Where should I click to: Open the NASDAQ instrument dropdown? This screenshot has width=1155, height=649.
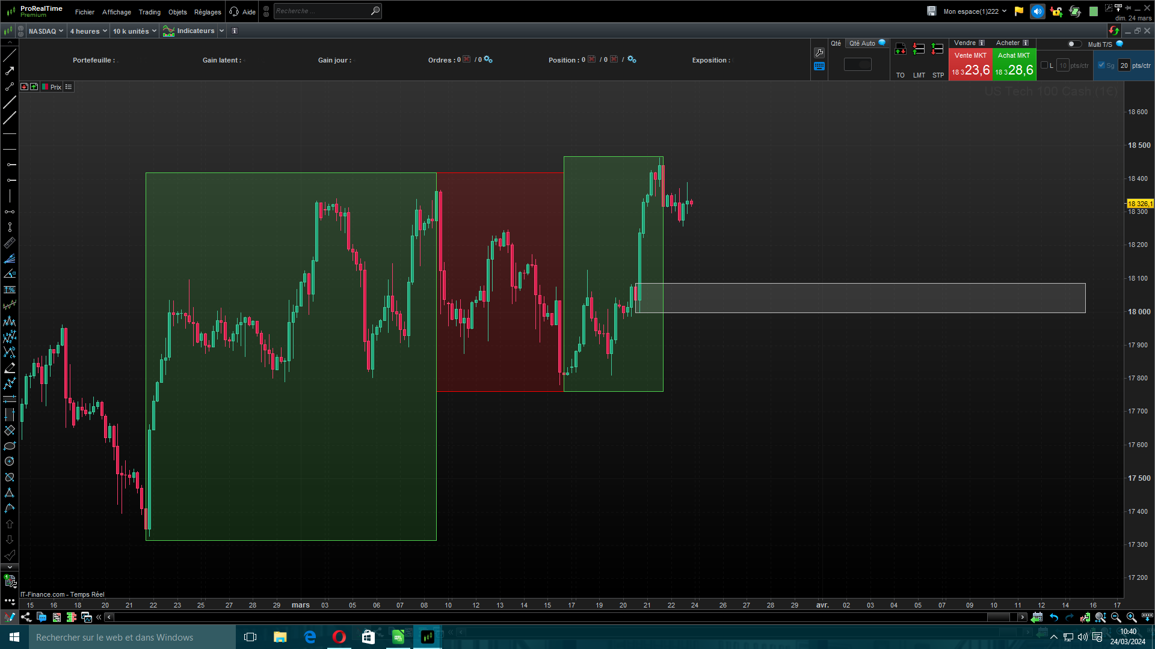(46, 31)
